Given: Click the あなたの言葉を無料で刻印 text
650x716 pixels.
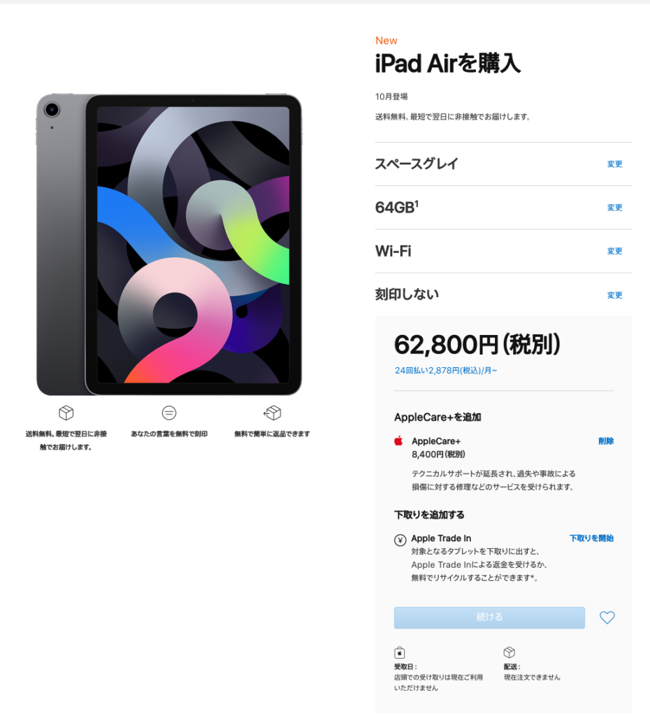Looking at the screenshot, I should (x=169, y=434).
